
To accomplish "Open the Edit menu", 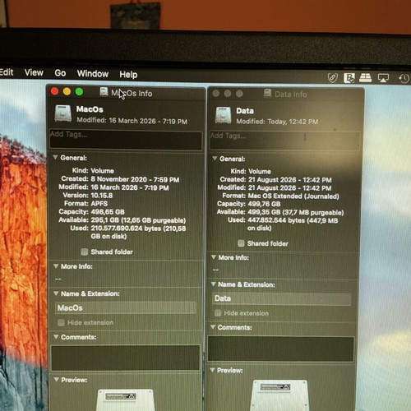I will click(7, 72).
